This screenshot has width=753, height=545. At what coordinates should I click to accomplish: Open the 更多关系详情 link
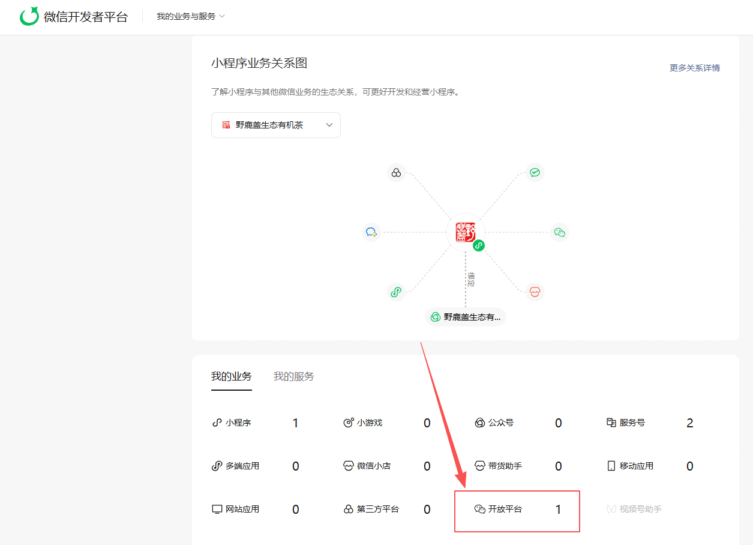click(694, 68)
